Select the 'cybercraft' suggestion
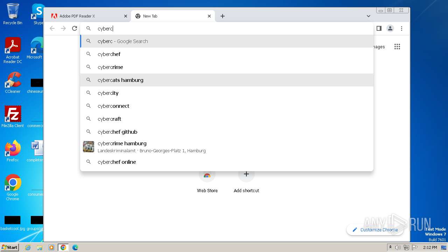 (x=227, y=119)
